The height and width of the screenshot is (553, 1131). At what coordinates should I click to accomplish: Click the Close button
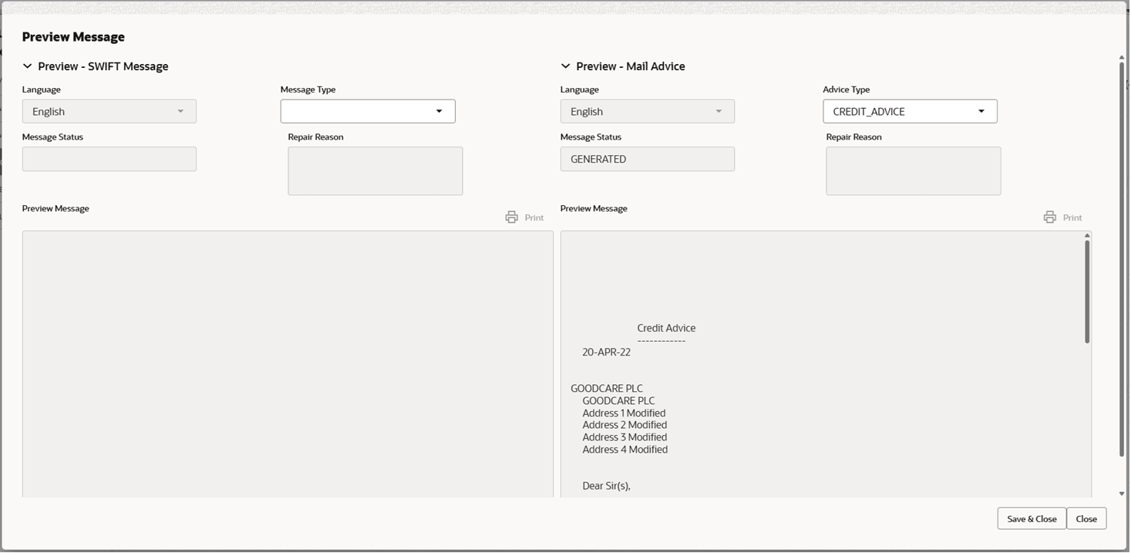pyautogui.click(x=1086, y=518)
